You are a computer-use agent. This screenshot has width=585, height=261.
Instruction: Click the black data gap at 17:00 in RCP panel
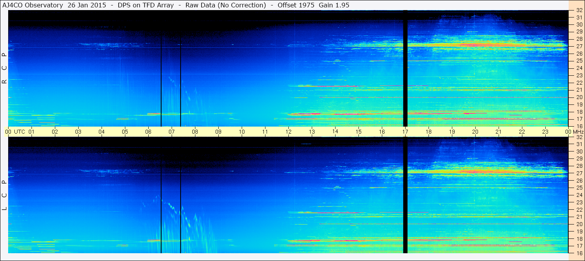405,68
